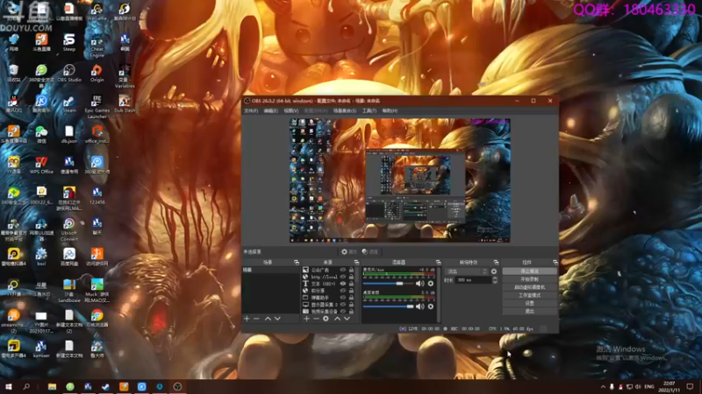This screenshot has width=702, height=394.
Task: Open the 编辑(E) menu
Action: 270,111
